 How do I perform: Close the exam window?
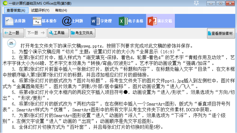click(x=230, y=3)
